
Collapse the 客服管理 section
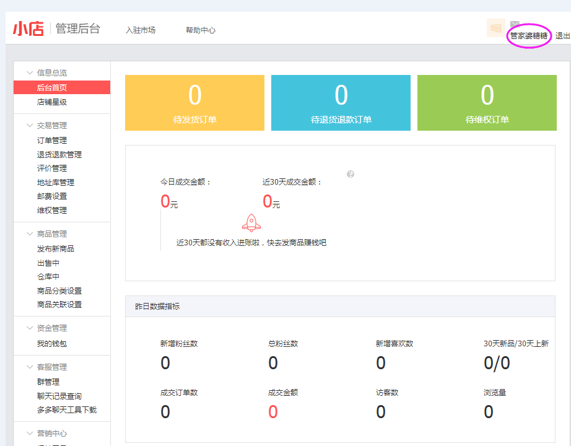(x=30, y=367)
